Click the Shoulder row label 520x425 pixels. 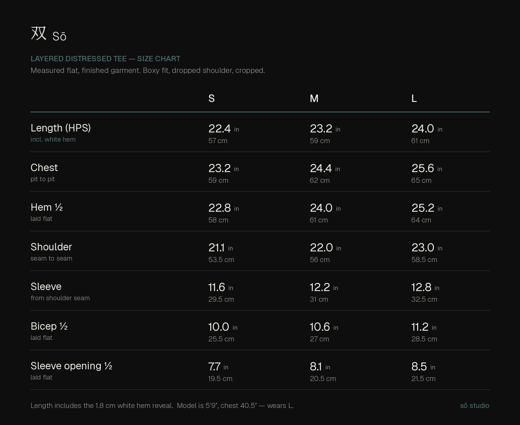pos(51,247)
